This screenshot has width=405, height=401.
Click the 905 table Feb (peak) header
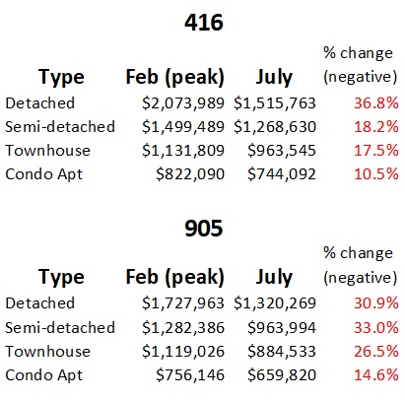175,278
